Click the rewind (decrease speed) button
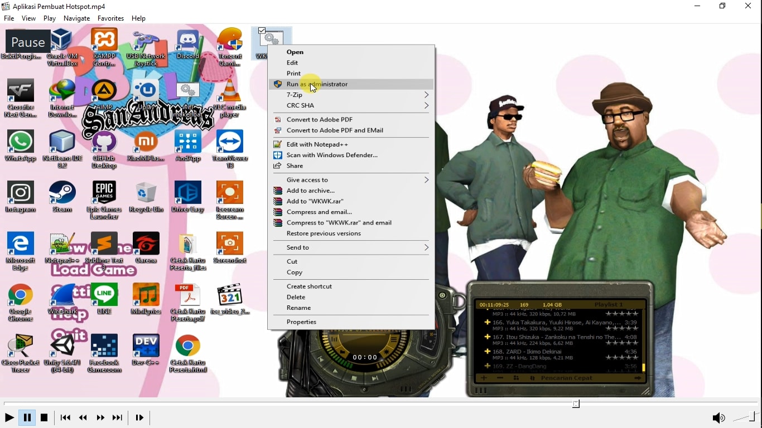 point(83,417)
